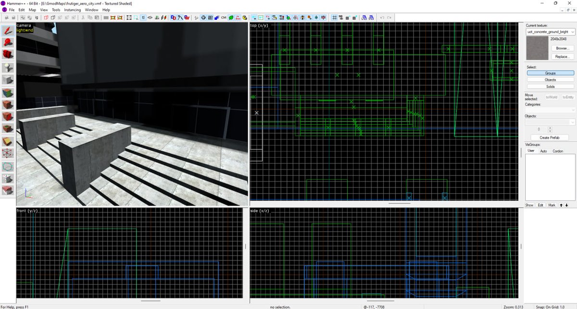Open the Map menu

pos(32,10)
